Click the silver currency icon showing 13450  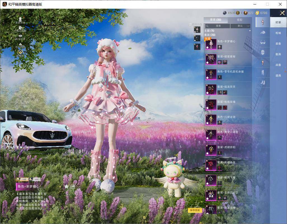(x=225, y=13)
